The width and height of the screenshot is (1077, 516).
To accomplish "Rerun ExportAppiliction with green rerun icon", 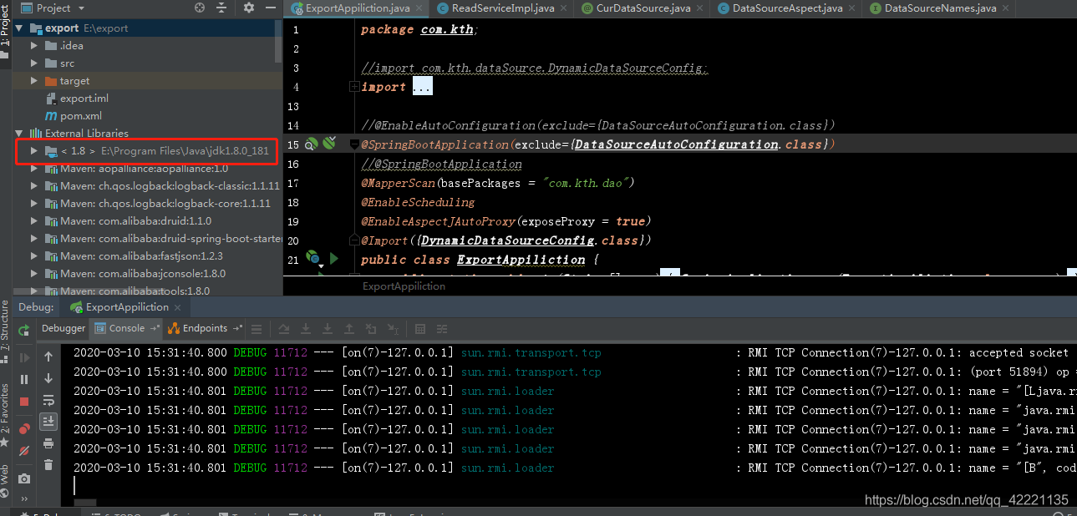I will [24, 330].
